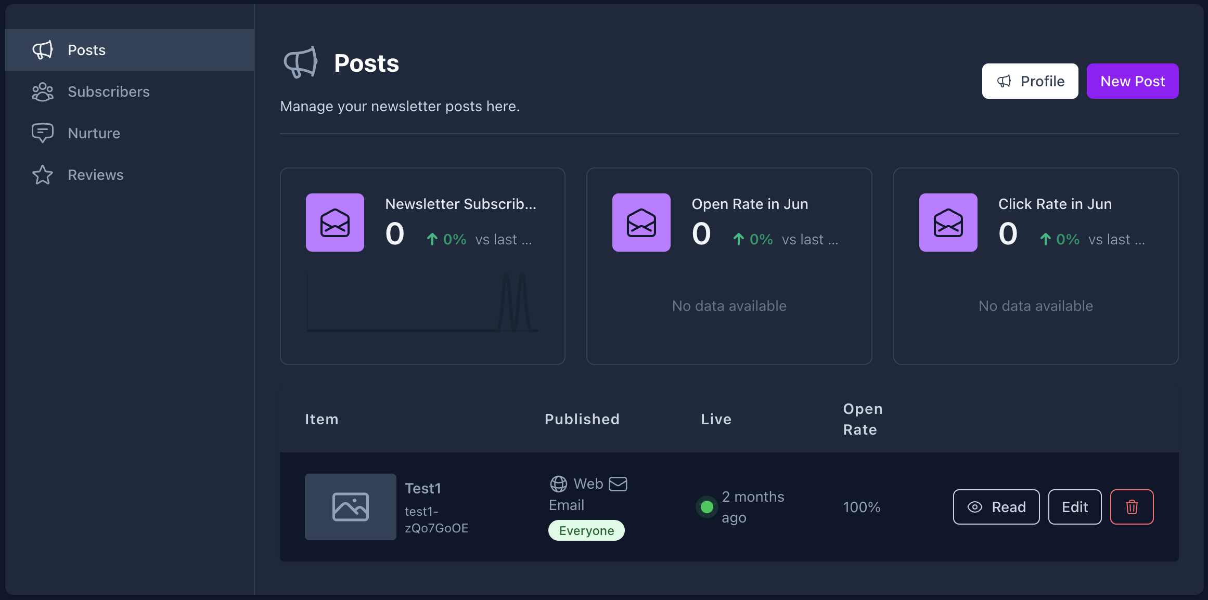The image size is (1208, 600).
Task: Select the Test1 image placeholder thumbnail
Action: point(351,507)
